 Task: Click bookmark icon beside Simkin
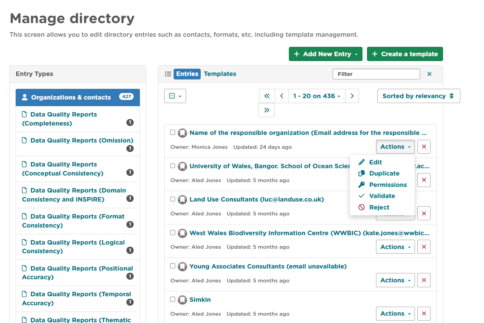tap(182, 300)
